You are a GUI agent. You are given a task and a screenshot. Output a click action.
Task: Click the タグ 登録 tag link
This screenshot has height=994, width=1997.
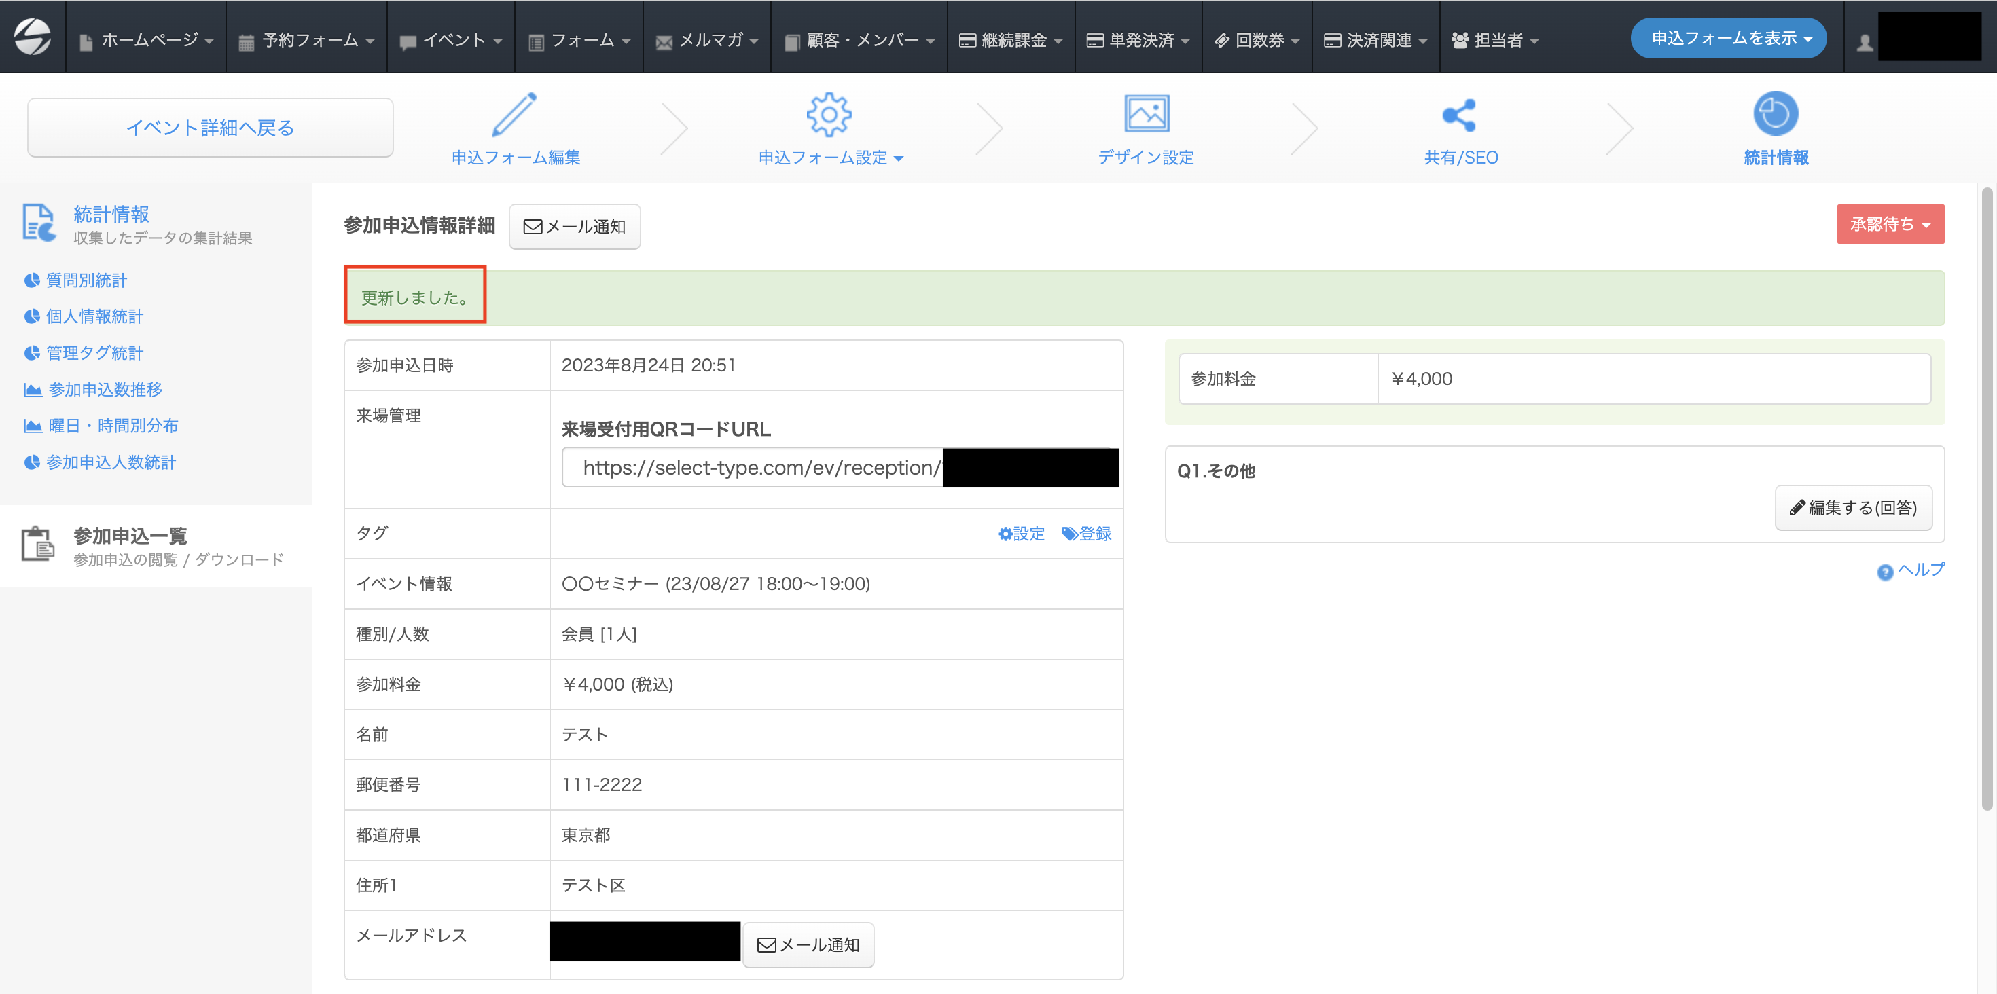tap(1086, 534)
